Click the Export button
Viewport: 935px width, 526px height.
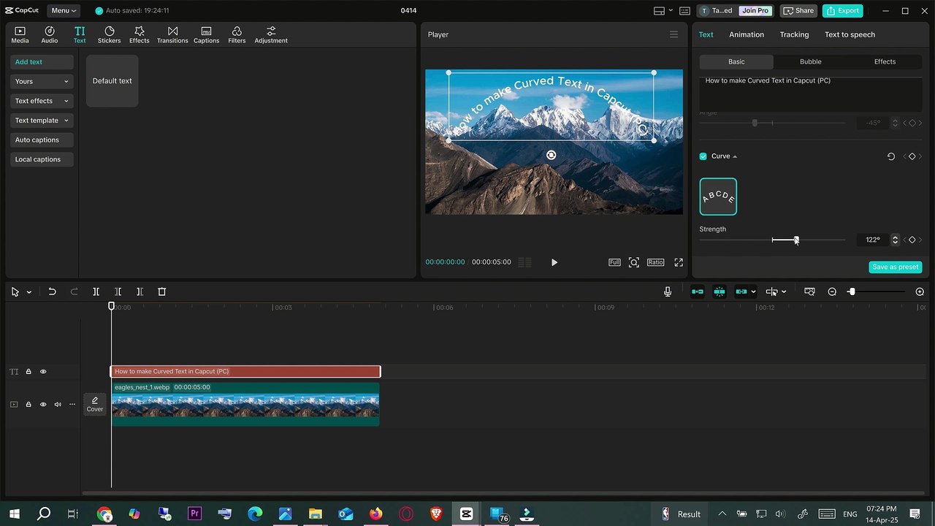tap(842, 11)
